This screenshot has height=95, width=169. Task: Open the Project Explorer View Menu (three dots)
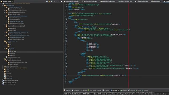pyautogui.click(x=57, y=1)
